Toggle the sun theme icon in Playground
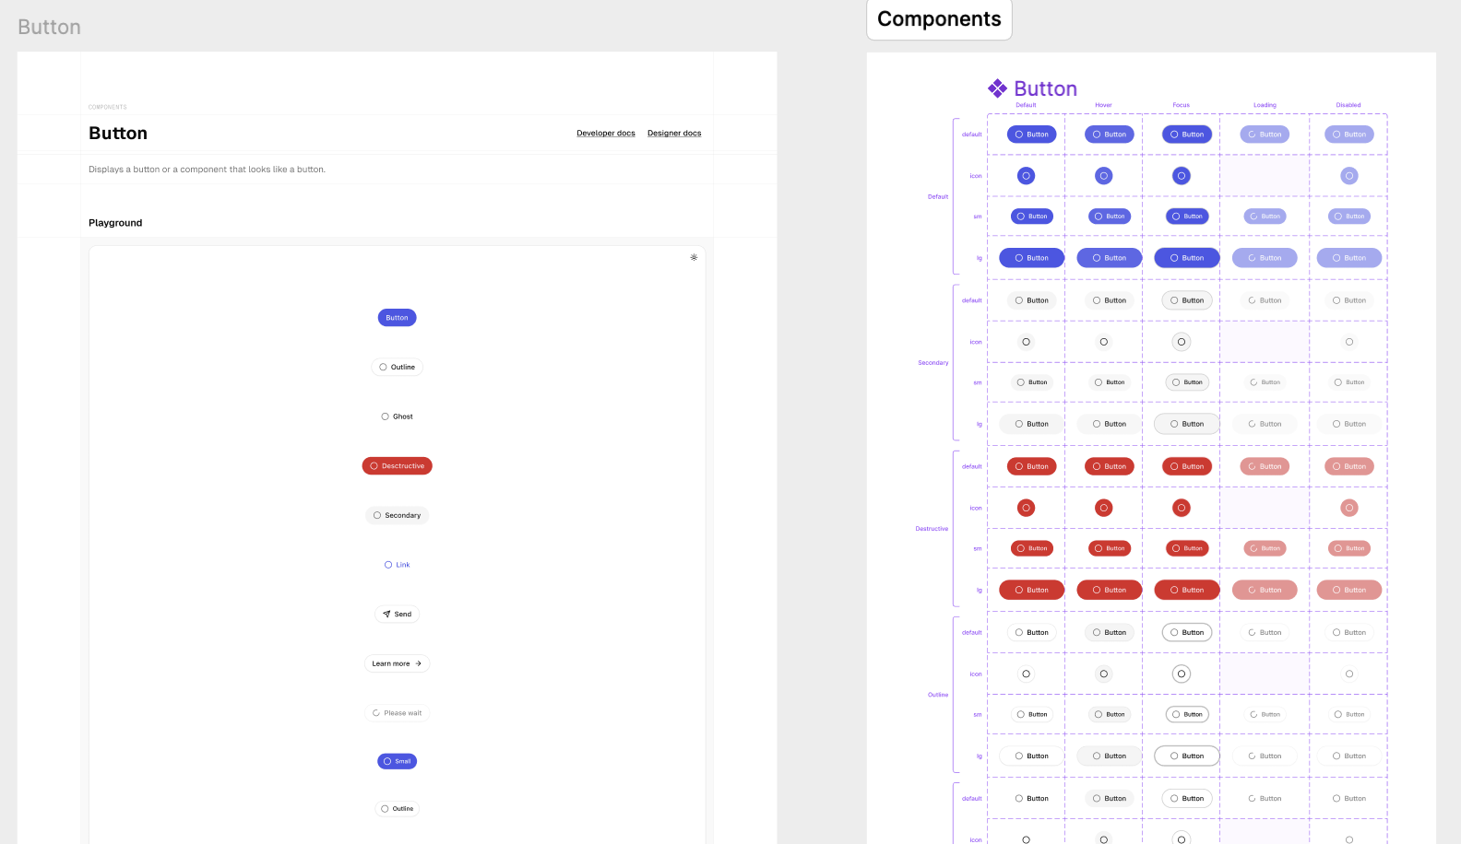Image resolution: width=1461 pixels, height=844 pixels. (x=694, y=257)
